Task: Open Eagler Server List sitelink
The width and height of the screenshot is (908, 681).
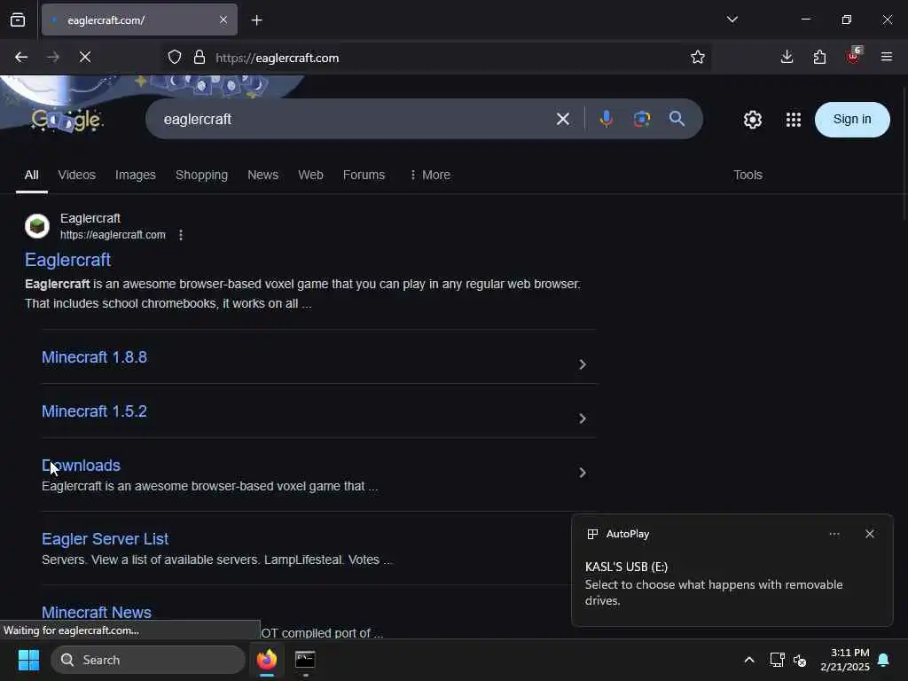Action: (x=105, y=538)
